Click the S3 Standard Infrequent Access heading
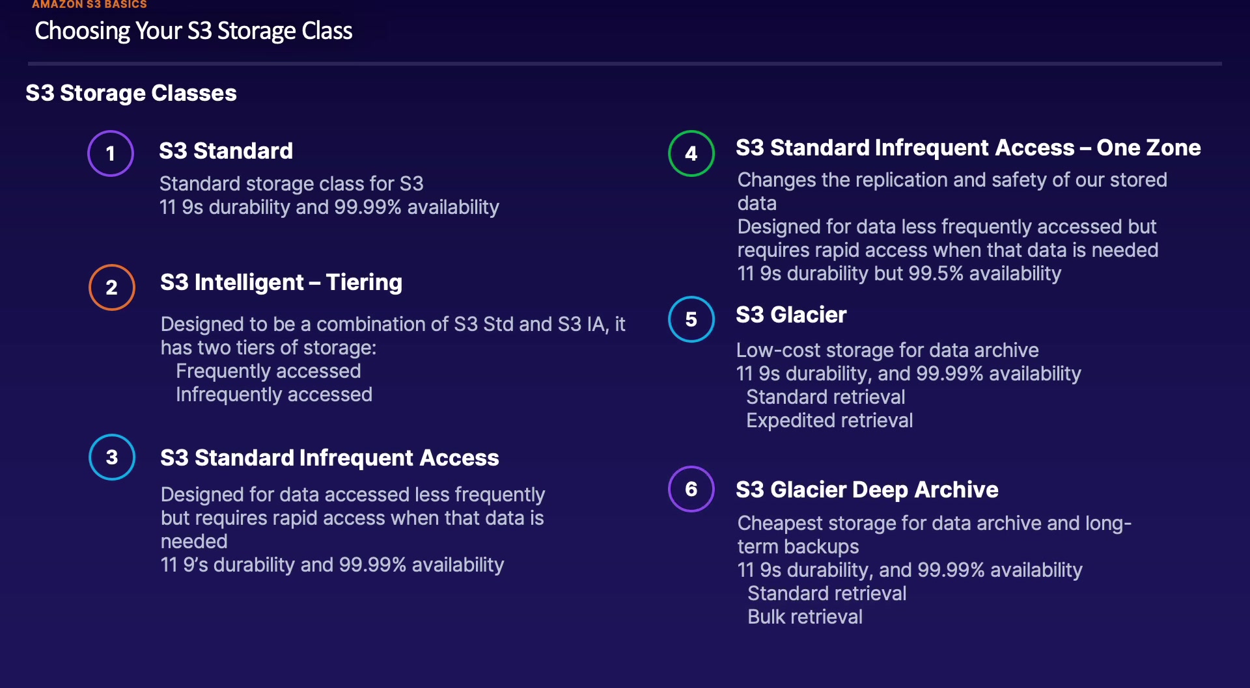Viewport: 1250px width, 688px height. pyautogui.click(x=329, y=458)
